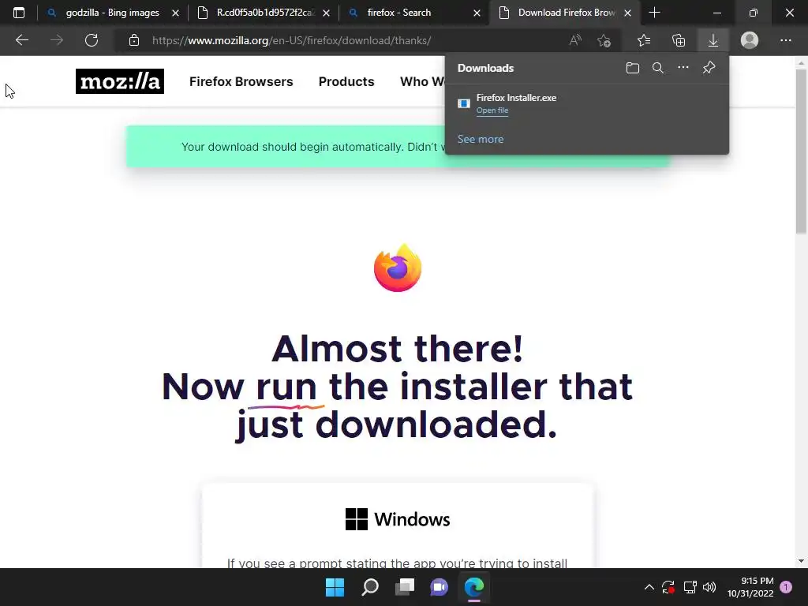Open Firefox Browsers navigation menu

pyautogui.click(x=241, y=81)
